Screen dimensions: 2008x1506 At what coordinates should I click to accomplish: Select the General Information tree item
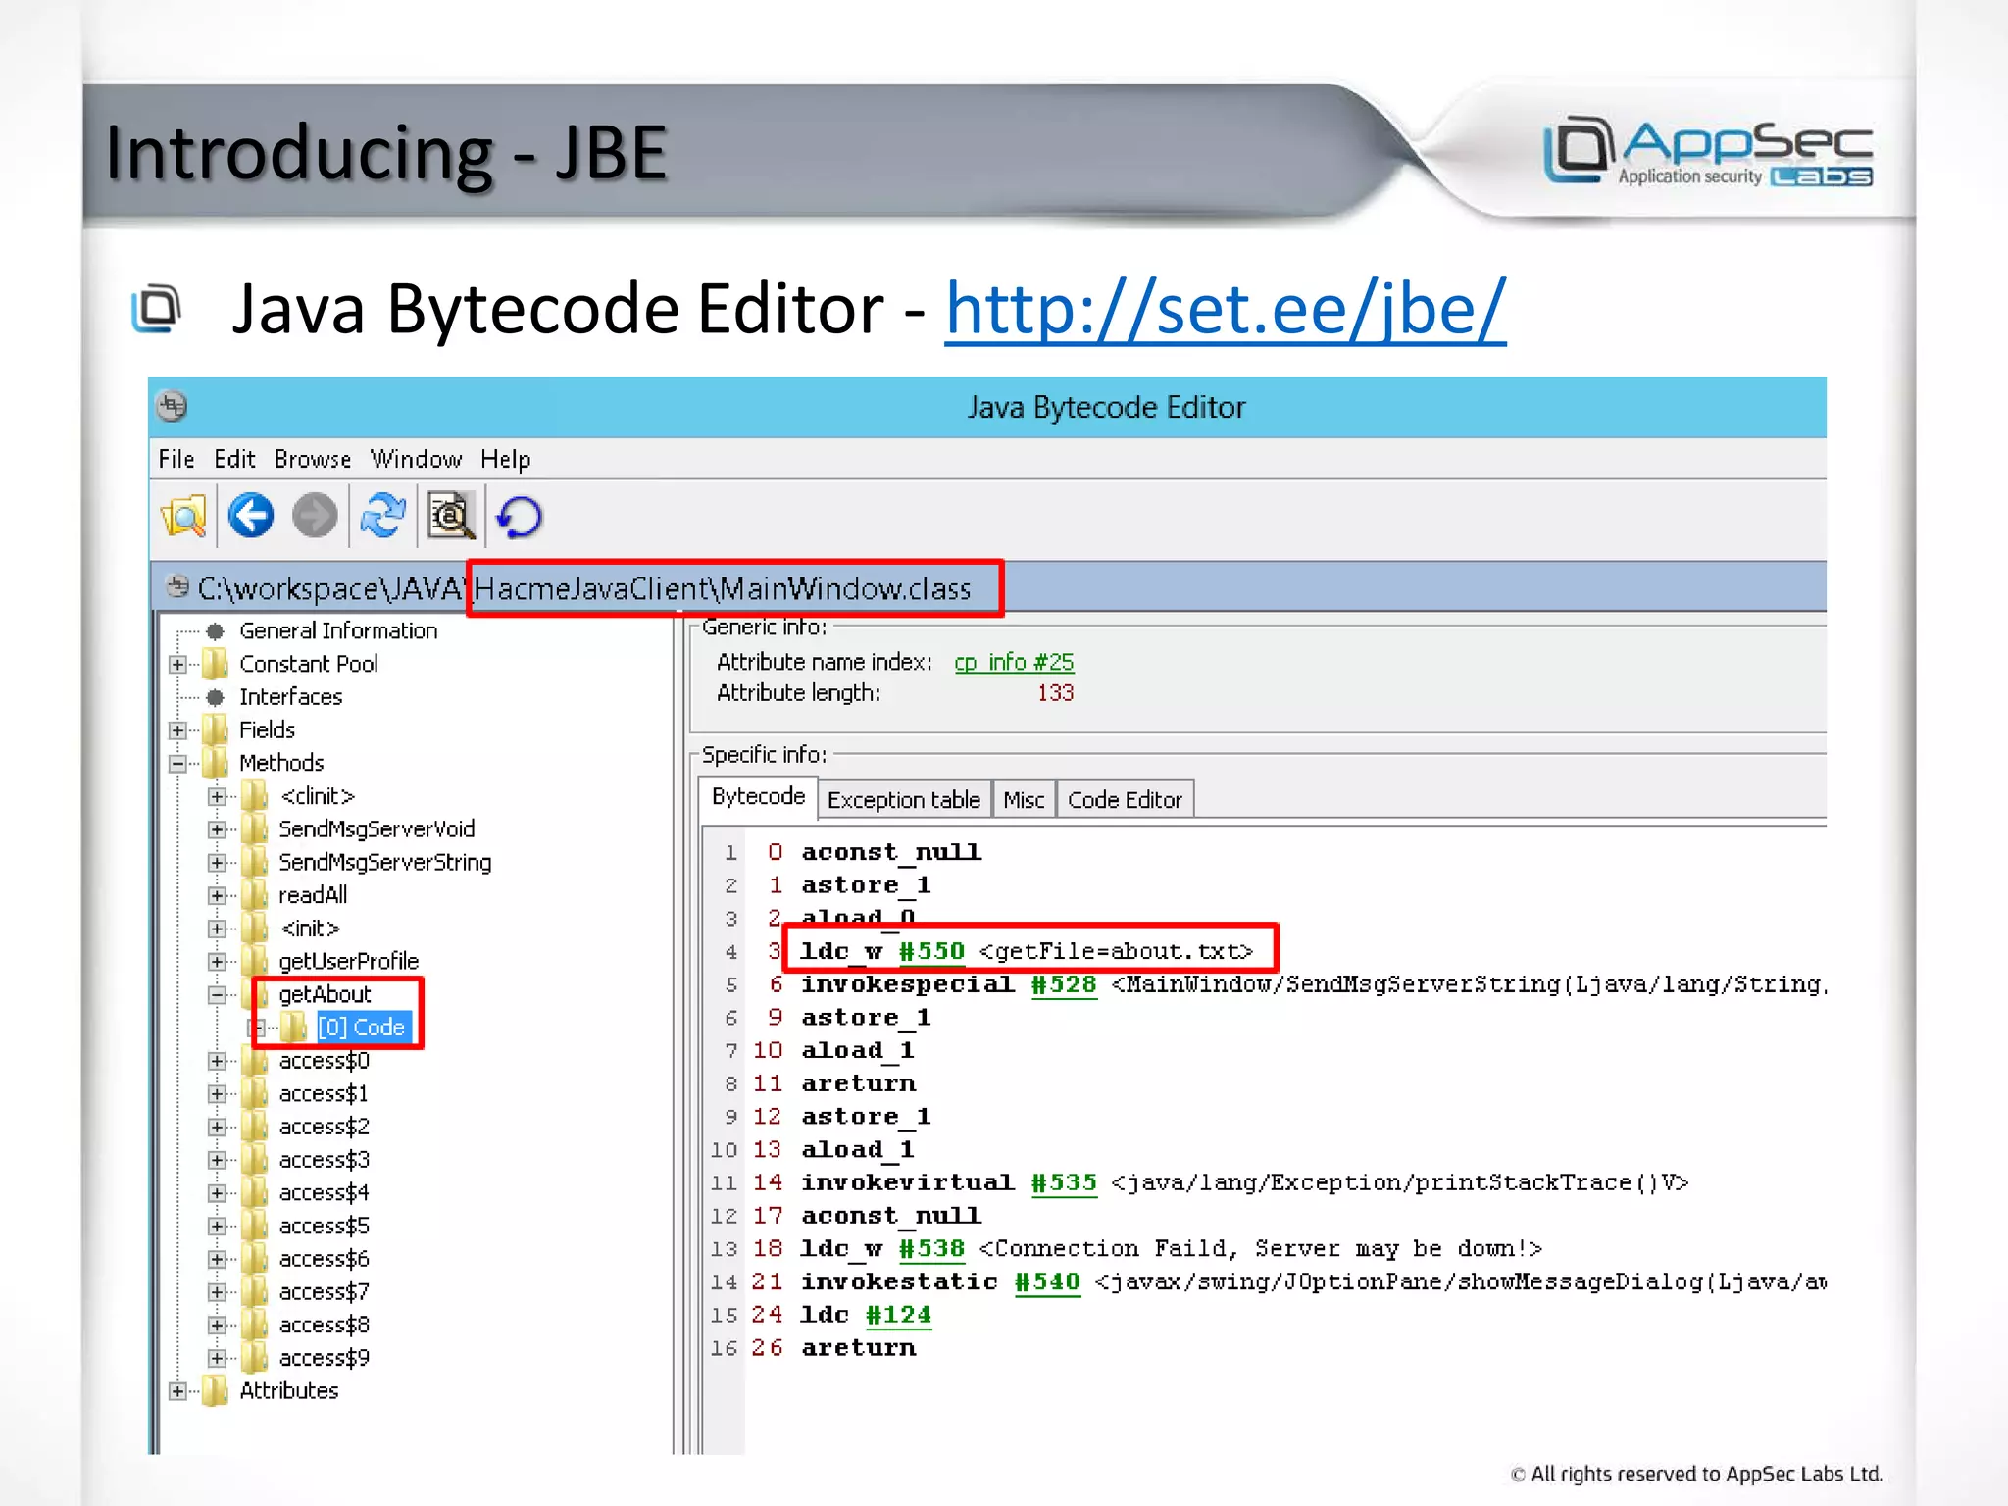[x=338, y=630]
